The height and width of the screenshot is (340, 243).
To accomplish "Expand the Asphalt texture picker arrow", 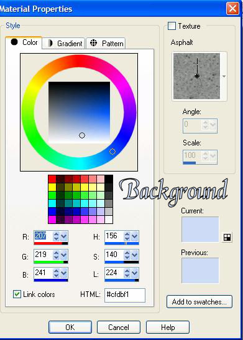I will click(224, 76).
